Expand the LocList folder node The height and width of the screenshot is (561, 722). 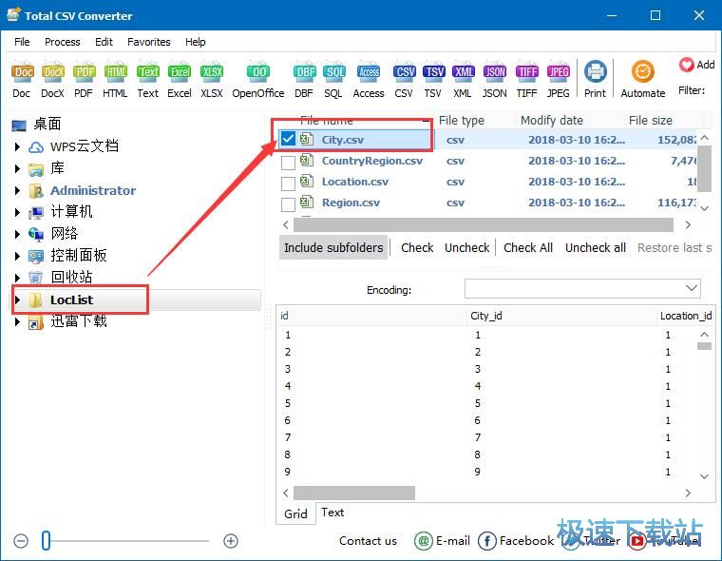(17, 300)
